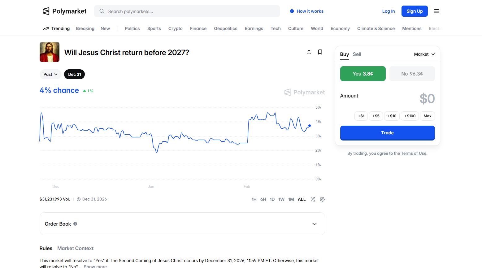Expand the Order Book section

click(x=315, y=224)
